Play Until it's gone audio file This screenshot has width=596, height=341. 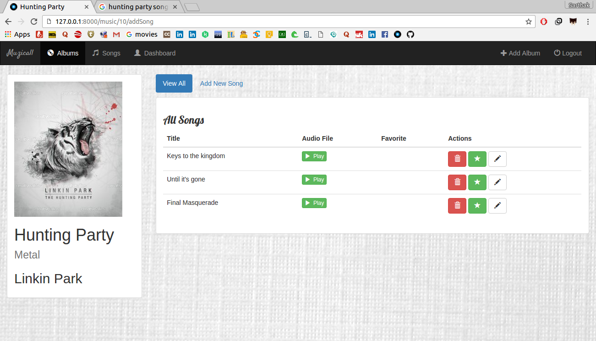pos(314,180)
